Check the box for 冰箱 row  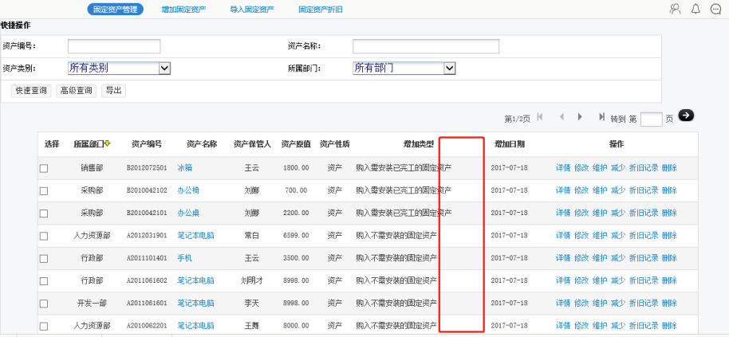pyautogui.click(x=44, y=169)
